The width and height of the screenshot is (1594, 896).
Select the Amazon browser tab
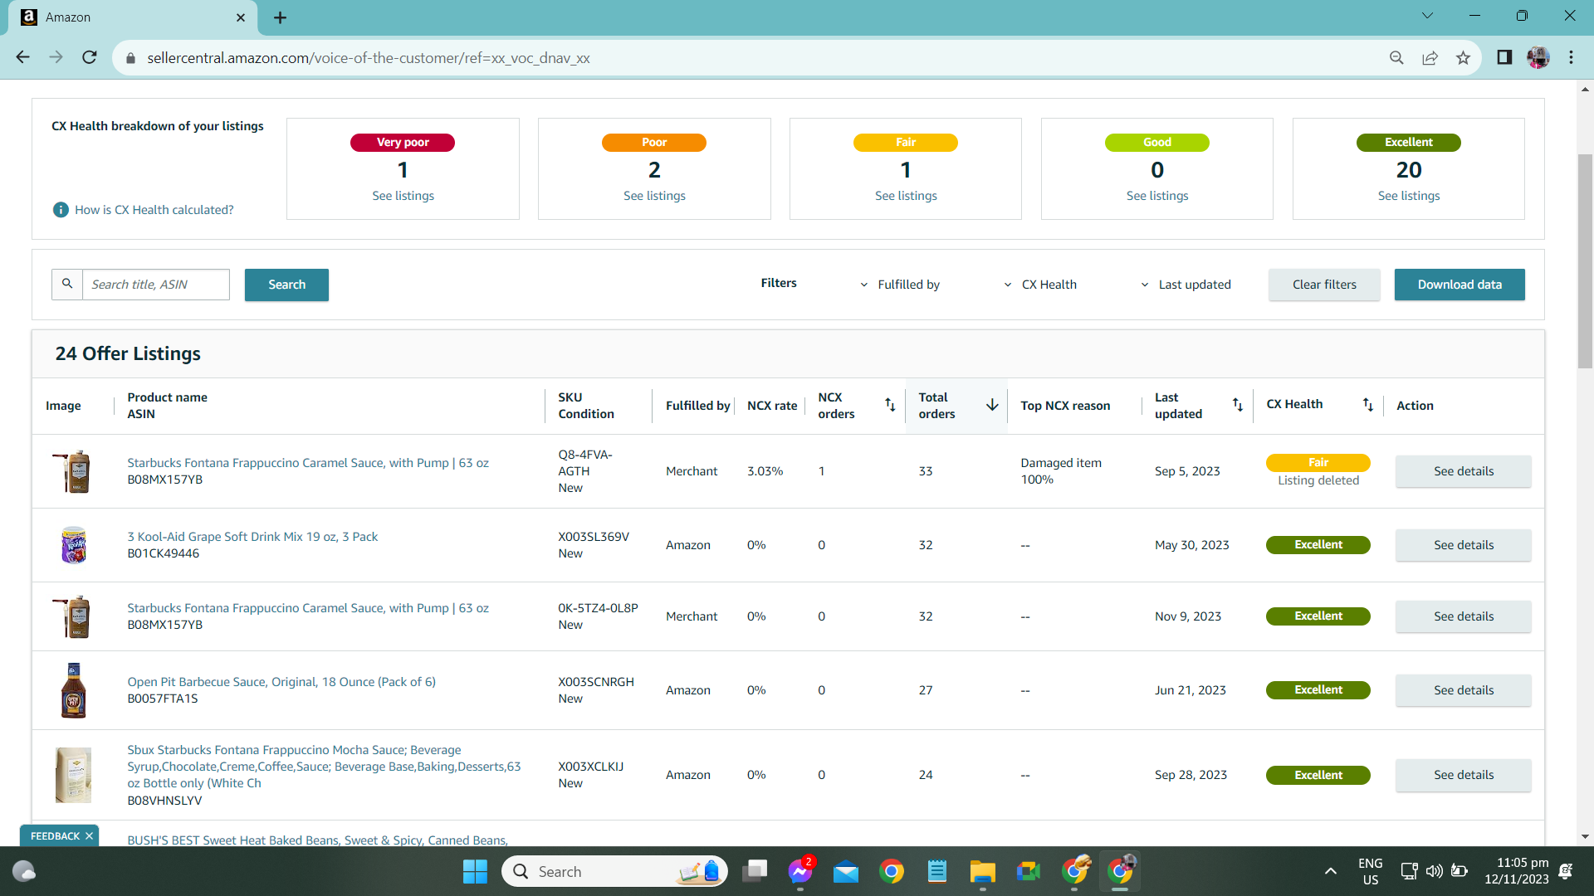point(133,17)
